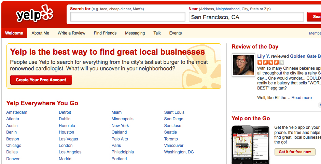Choose Amsterdam from city list
Image resolution: width=321 pixels, height=164 pixels.
[17, 112]
